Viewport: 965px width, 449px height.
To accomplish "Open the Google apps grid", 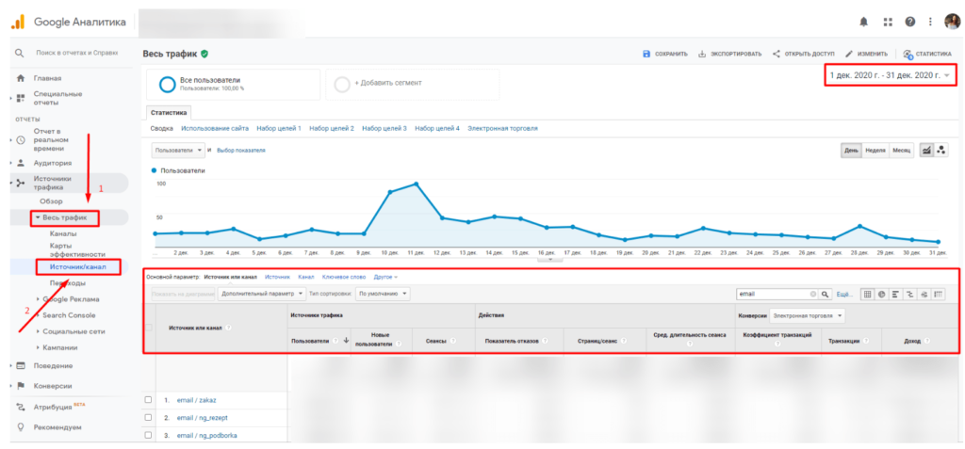I will (x=888, y=23).
